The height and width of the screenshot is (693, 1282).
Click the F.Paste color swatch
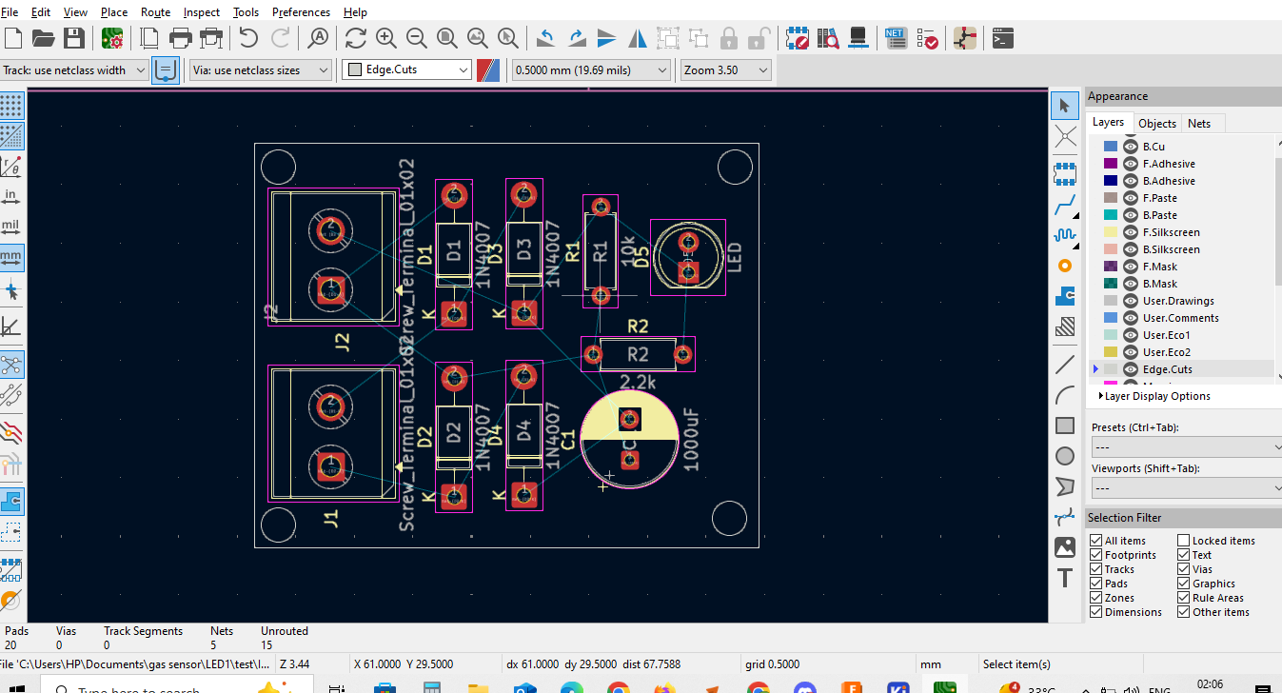pos(1110,198)
